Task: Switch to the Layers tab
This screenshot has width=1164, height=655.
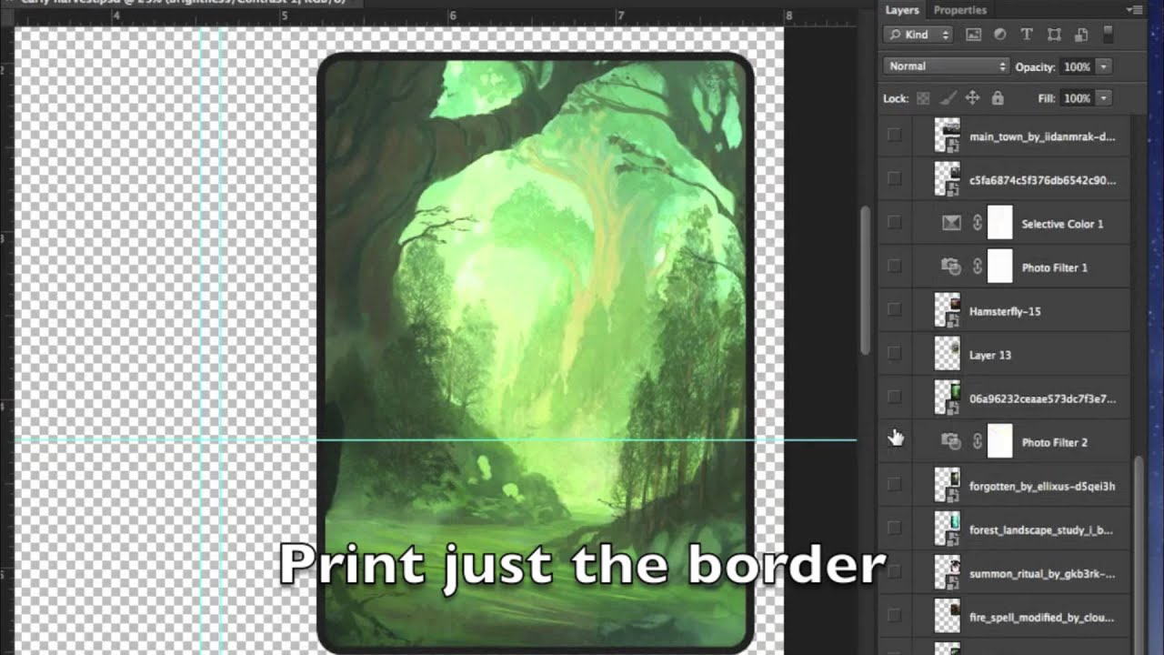Action: (902, 10)
